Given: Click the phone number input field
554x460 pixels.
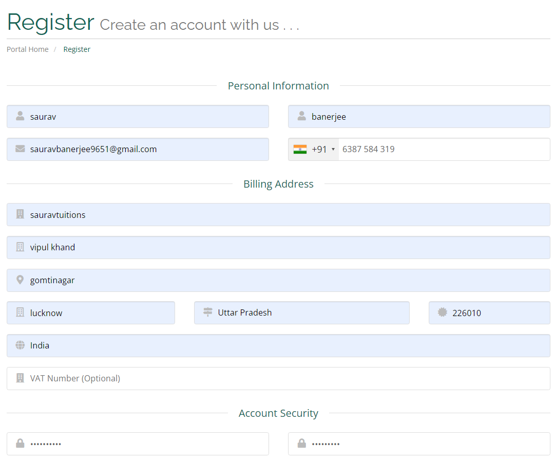Looking at the screenshot, I should point(444,149).
